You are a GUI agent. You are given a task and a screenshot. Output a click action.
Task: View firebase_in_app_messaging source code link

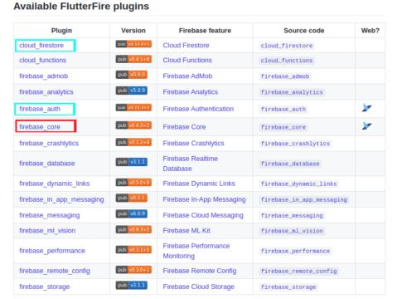(304, 199)
